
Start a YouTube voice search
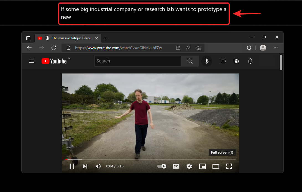(x=206, y=61)
